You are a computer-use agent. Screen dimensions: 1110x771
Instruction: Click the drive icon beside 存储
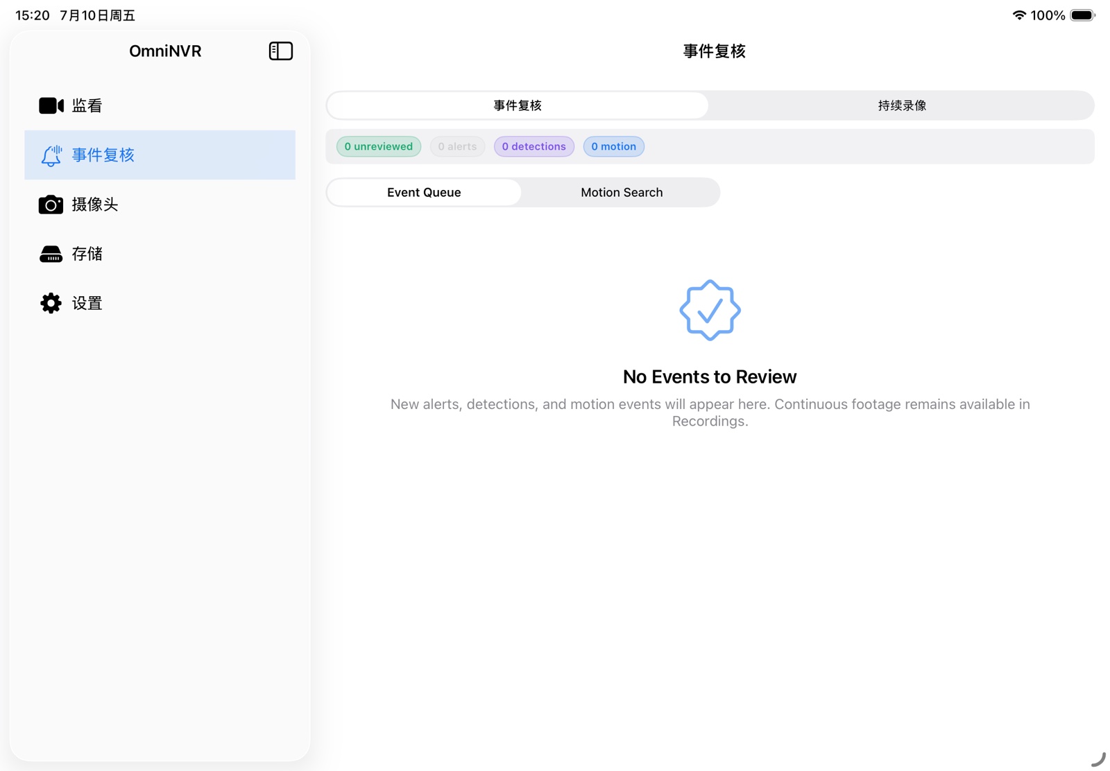click(x=51, y=254)
